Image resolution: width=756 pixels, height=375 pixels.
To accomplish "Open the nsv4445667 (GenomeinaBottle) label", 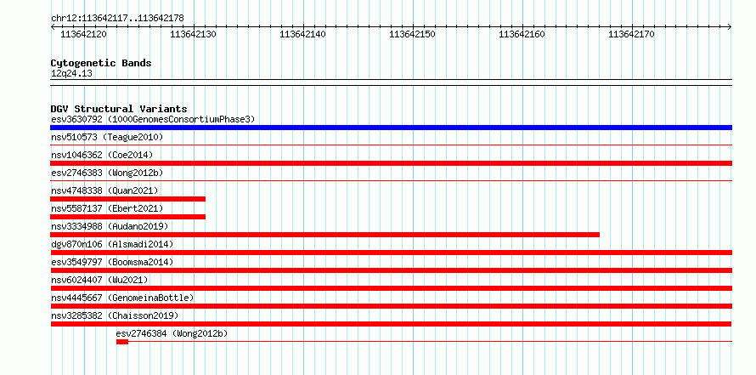I will pyautogui.click(x=122, y=298).
